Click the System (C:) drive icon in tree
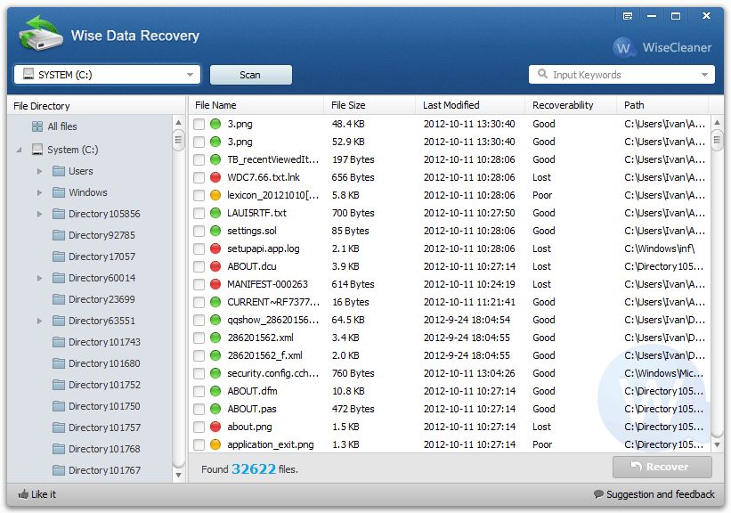 tap(37, 150)
